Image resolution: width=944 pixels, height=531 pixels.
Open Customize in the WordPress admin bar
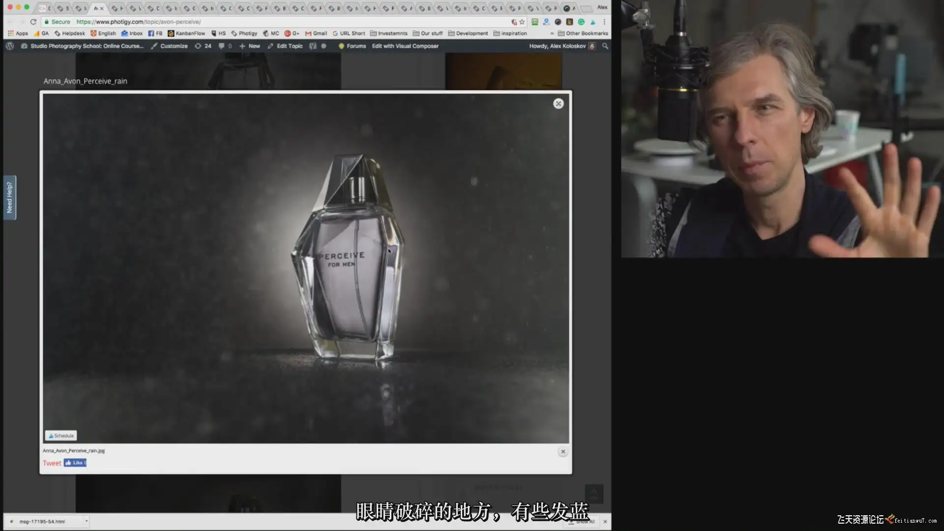pyautogui.click(x=170, y=46)
